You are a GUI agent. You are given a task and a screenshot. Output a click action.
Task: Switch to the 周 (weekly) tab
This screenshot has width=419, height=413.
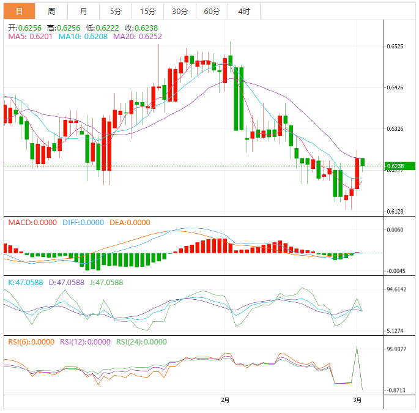pos(51,11)
